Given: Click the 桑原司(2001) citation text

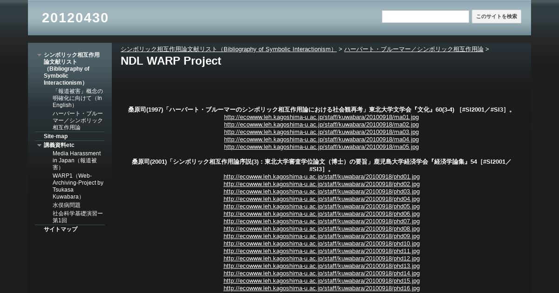Looking at the screenshot, I should click(x=321, y=166).
